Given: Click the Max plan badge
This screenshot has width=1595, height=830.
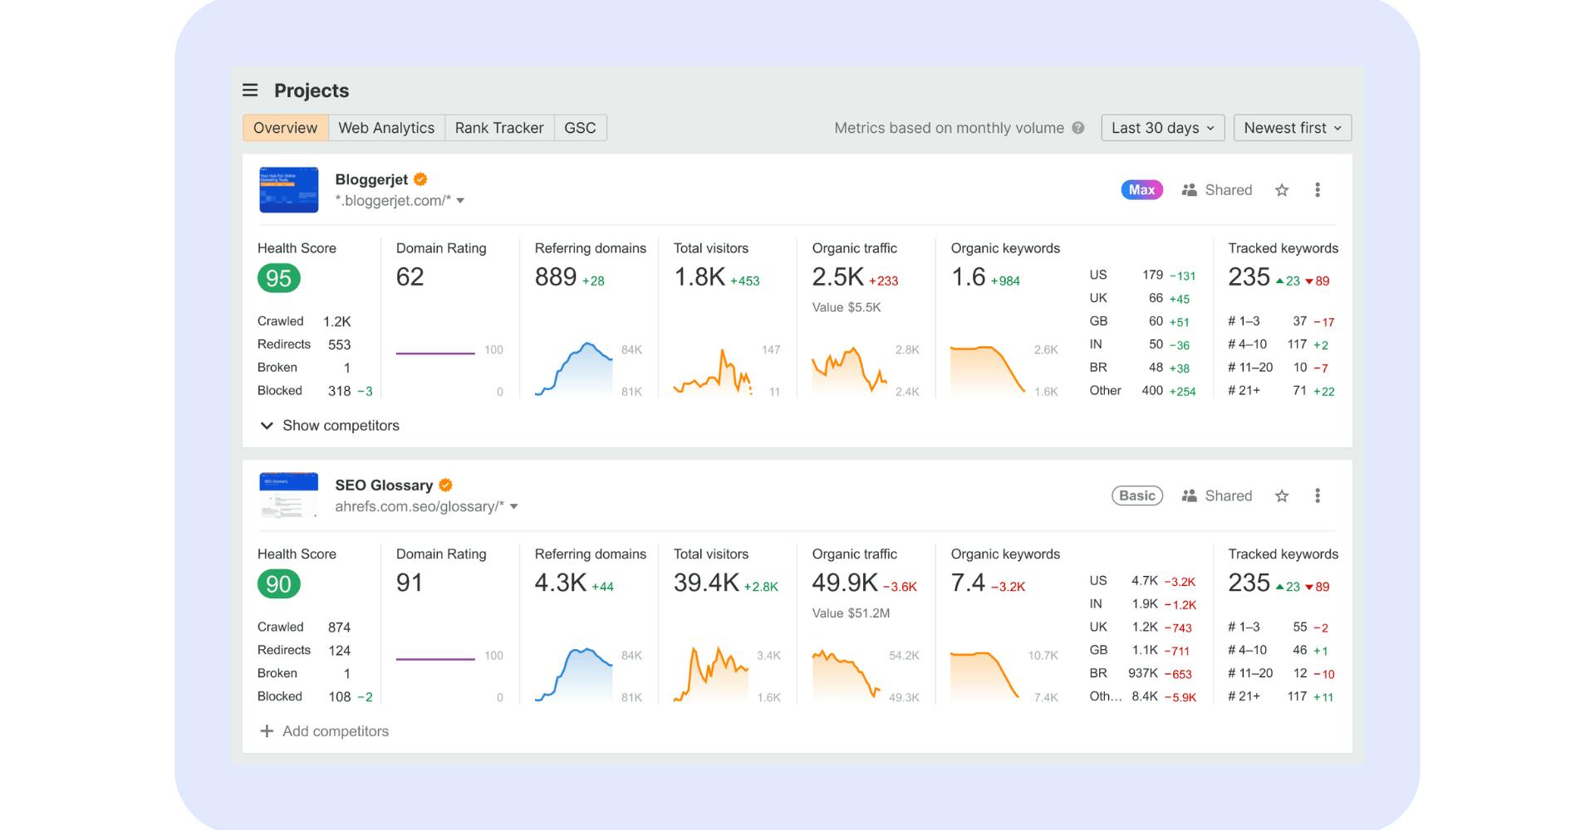Looking at the screenshot, I should click(1141, 190).
